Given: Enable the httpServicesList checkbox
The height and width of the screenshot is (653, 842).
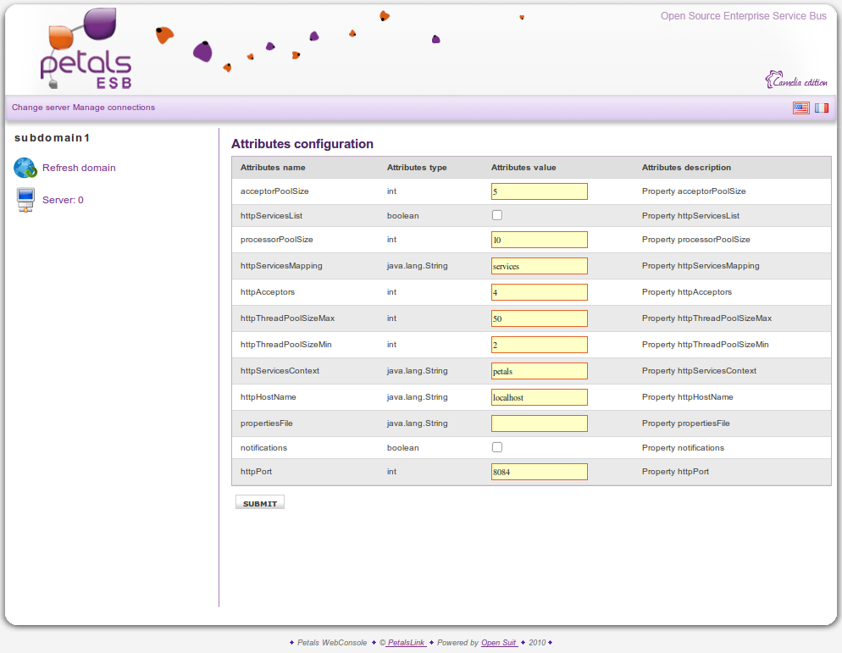Looking at the screenshot, I should [497, 215].
